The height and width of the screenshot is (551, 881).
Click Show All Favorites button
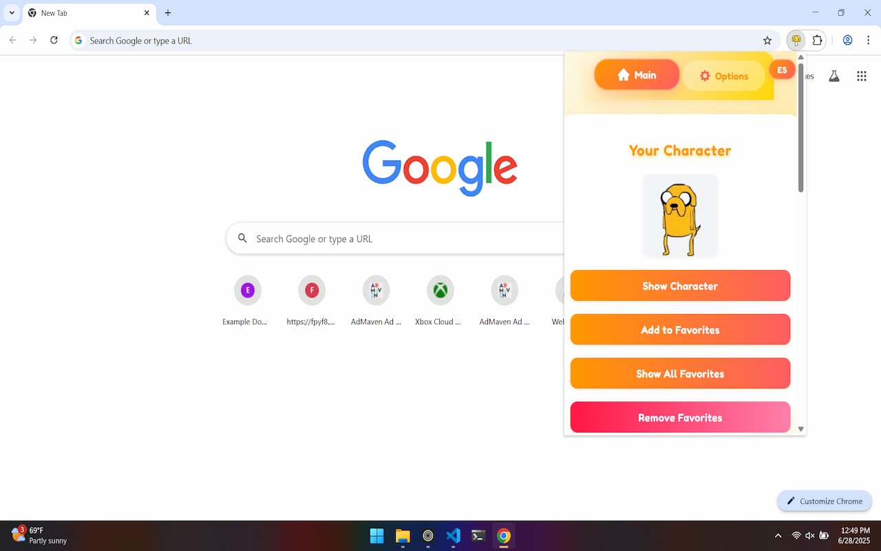point(680,374)
